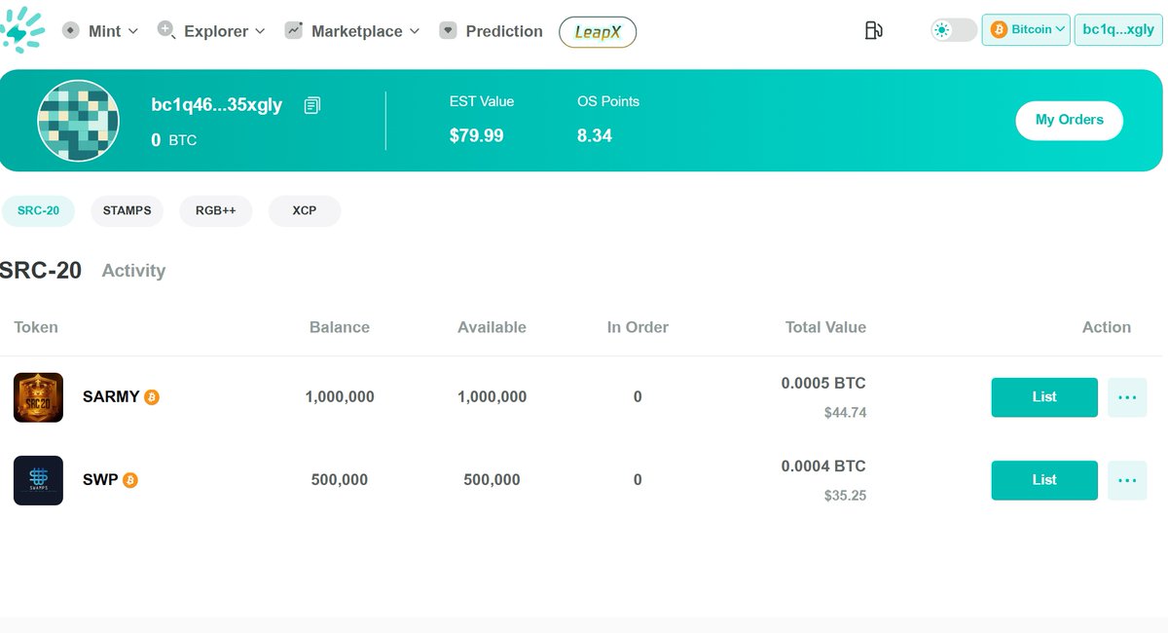Expand the Mint dropdown menu
Viewport: 1168px width, 633px height.
(x=132, y=31)
